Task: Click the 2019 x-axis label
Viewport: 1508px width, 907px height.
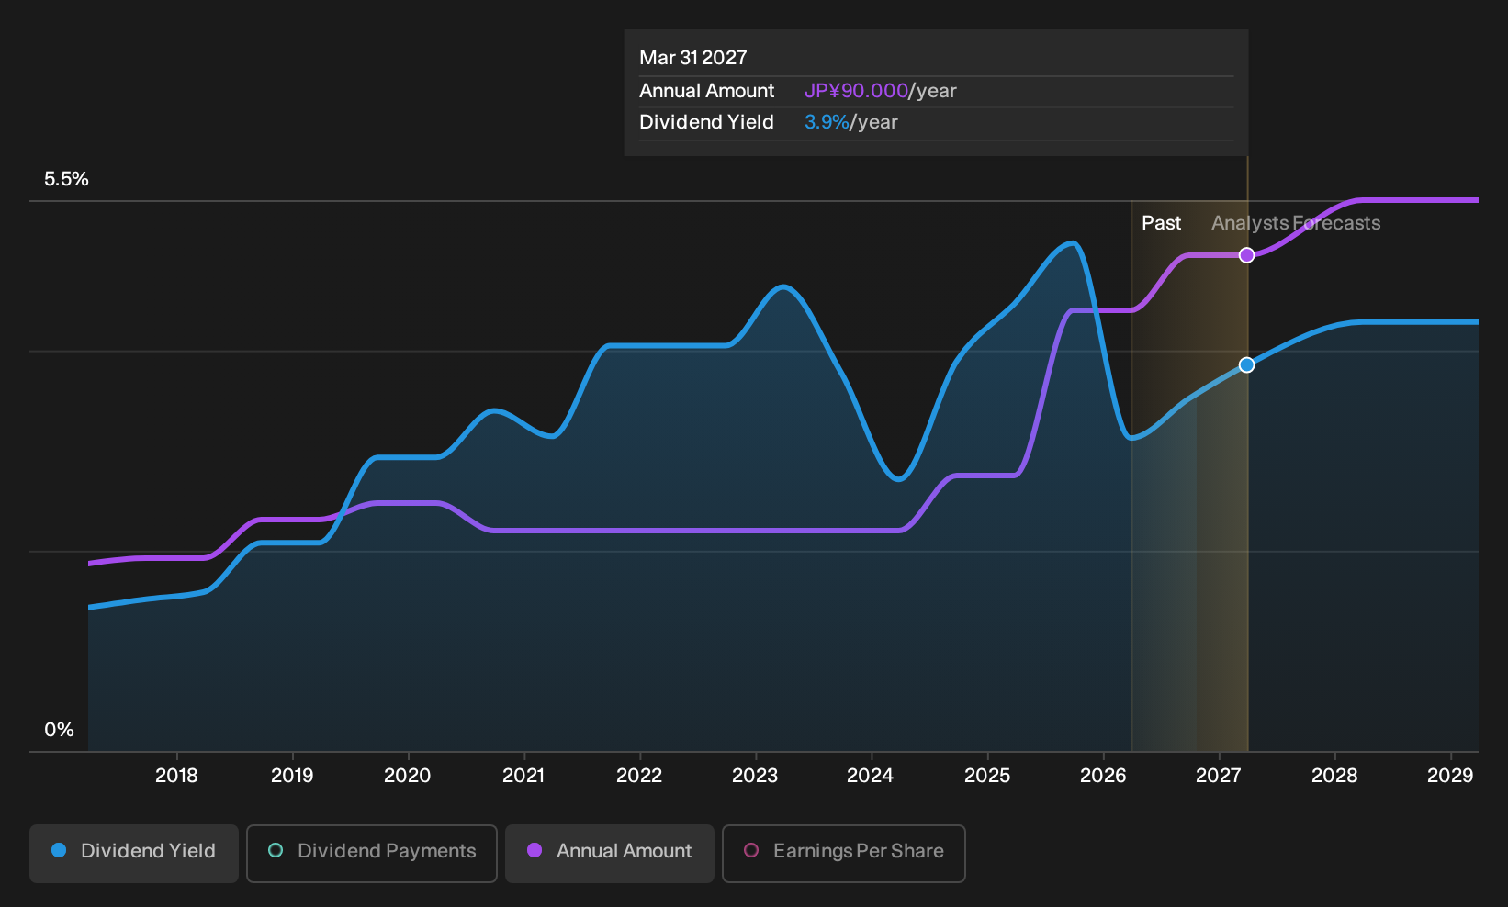Action: (x=292, y=776)
